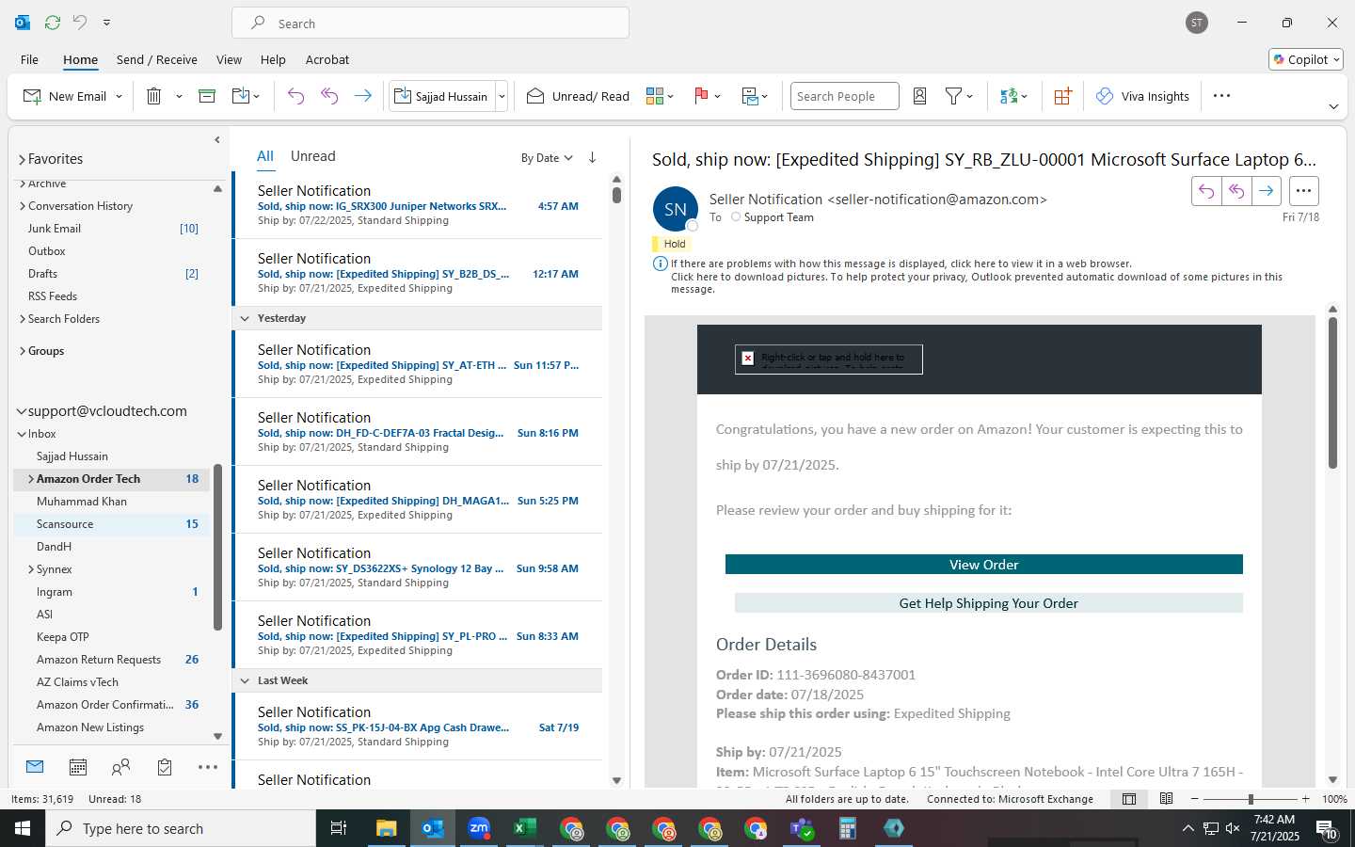Click the New Email button
This screenshot has width=1355, height=847.
point(65,96)
